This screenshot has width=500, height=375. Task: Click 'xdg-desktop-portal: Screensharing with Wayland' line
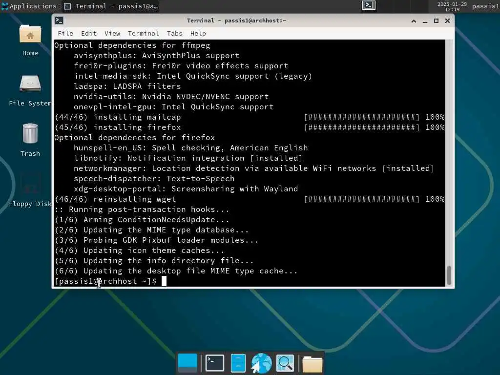[x=186, y=189]
